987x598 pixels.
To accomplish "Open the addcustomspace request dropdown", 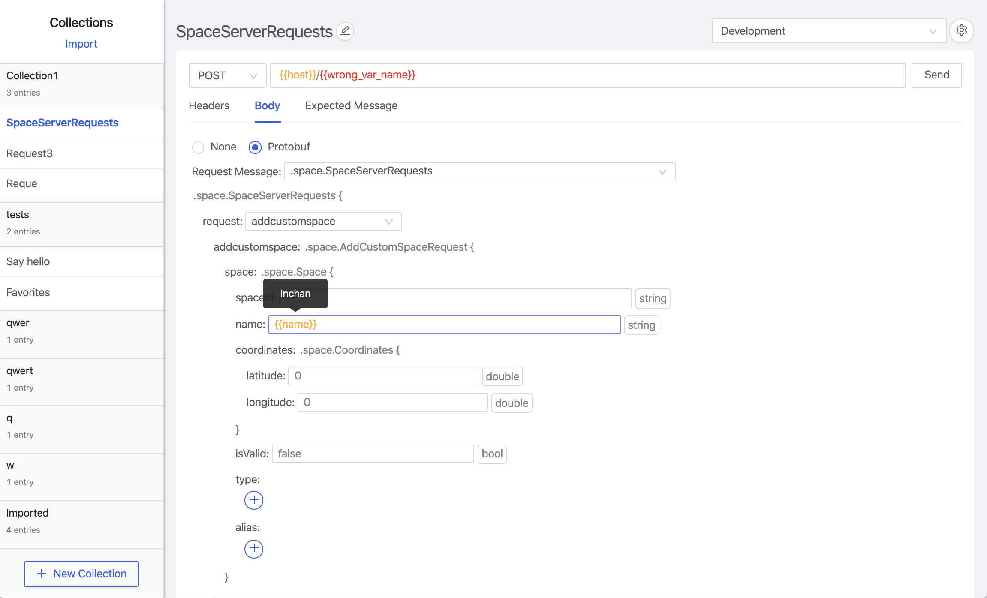I will pyautogui.click(x=323, y=222).
